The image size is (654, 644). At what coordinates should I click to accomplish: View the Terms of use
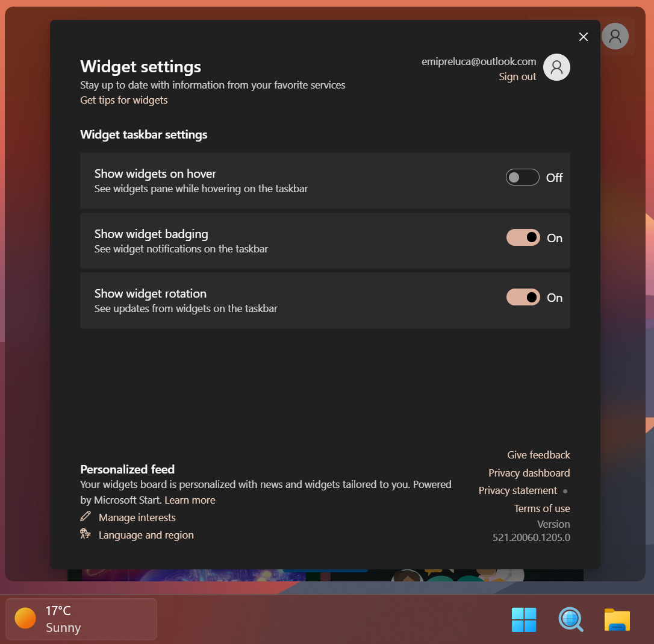(541, 508)
